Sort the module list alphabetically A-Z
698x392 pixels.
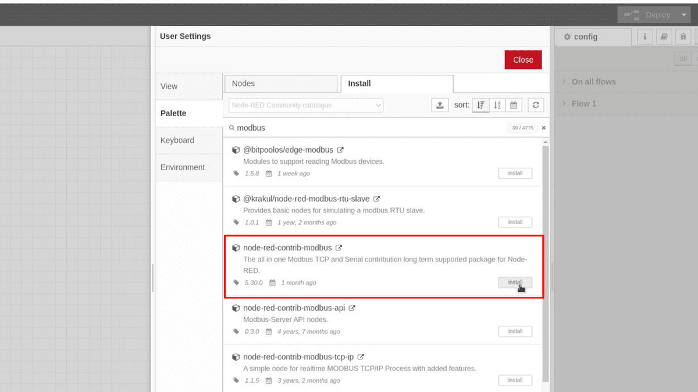[497, 105]
